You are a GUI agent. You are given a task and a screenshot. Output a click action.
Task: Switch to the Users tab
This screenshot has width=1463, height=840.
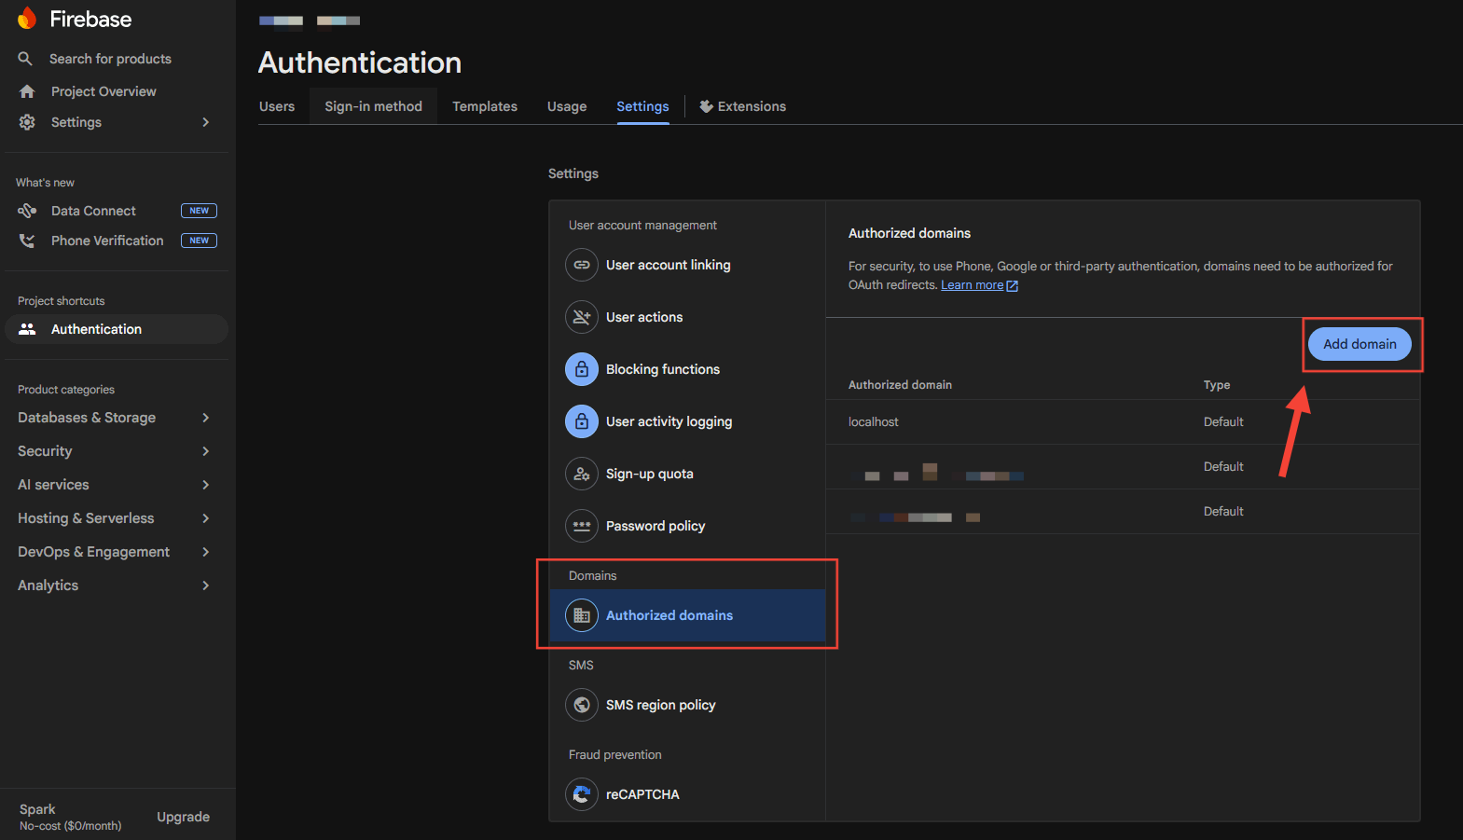pyautogui.click(x=277, y=106)
